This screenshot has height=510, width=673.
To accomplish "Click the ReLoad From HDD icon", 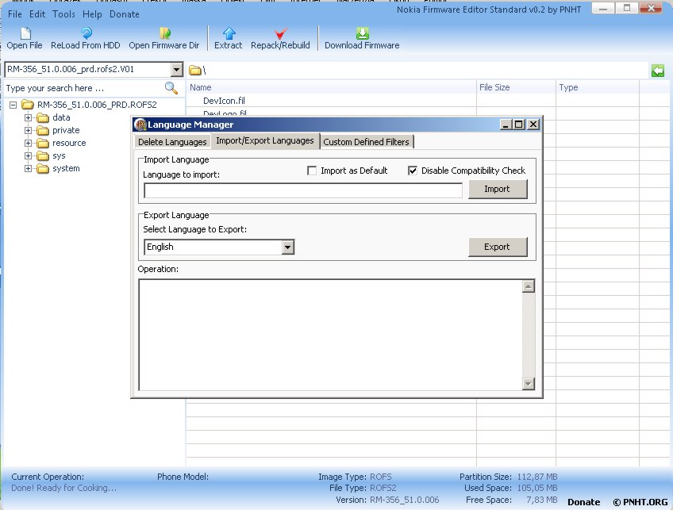I will click(x=86, y=33).
